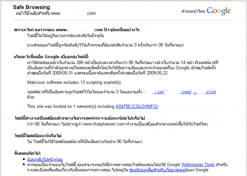Screen dimensions: 247x176
Task: Open ศูนย์ช่วยเหลือสำหรับเว็บมาสเตอร์ help center link
Action: tap(158, 170)
